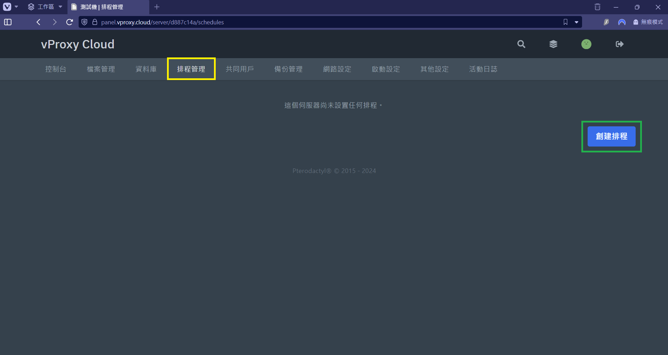
Task: Click the vProxy Cloud title link
Action: point(78,44)
